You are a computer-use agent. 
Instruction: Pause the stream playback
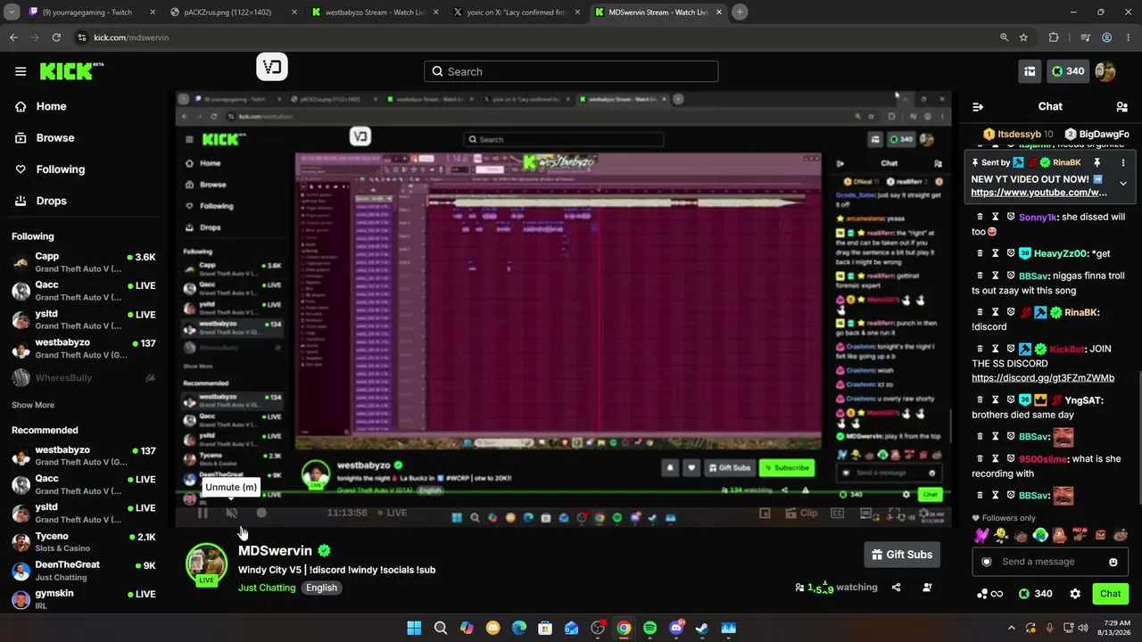[x=203, y=513]
